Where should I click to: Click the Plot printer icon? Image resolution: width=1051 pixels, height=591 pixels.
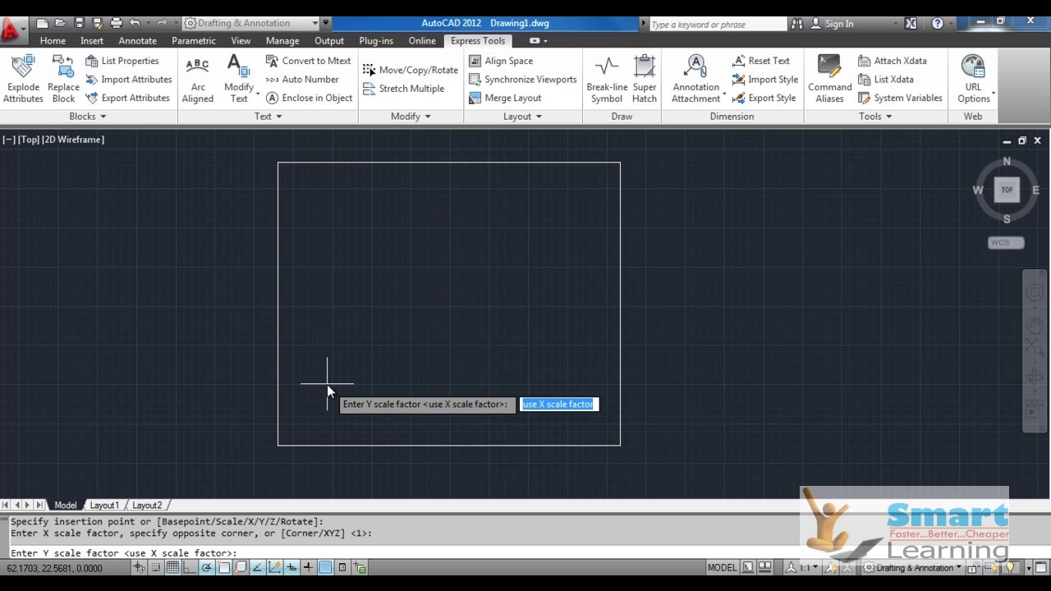point(116,23)
